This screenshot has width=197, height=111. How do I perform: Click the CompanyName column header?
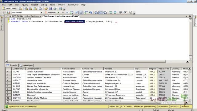point(43,69)
